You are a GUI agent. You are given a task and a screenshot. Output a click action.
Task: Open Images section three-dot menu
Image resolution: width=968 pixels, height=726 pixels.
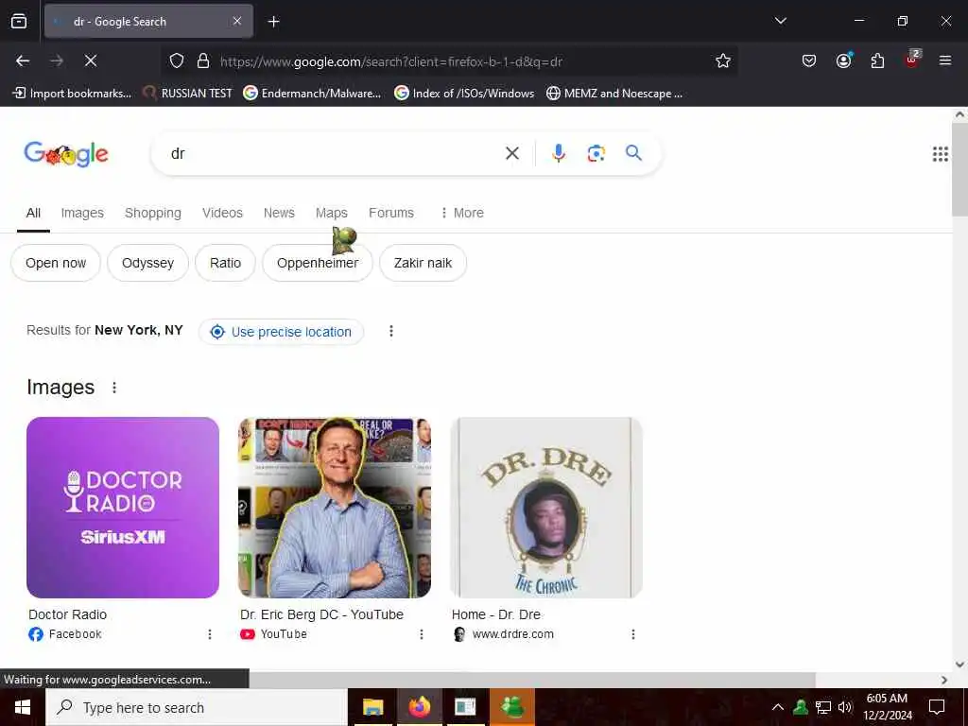114,388
